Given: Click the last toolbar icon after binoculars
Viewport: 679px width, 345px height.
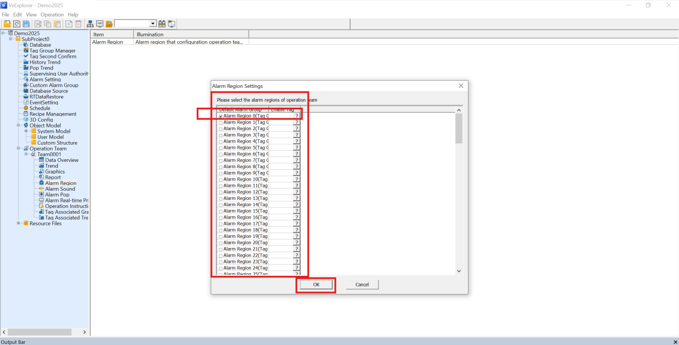Looking at the screenshot, I should pos(171,24).
